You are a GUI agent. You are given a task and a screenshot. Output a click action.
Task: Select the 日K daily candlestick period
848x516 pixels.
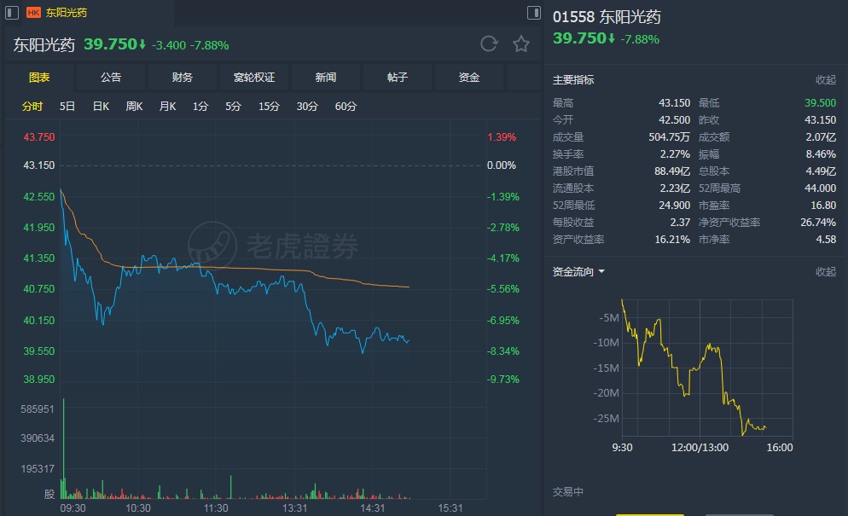[101, 107]
